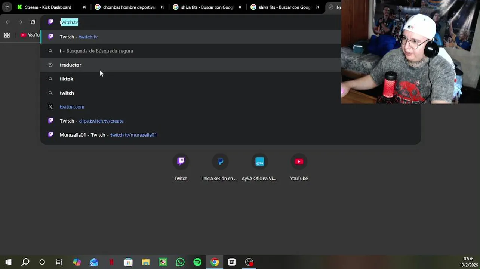This screenshot has width=480, height=269.
Task: Open Netflix from taskbar
Action: 111,262
